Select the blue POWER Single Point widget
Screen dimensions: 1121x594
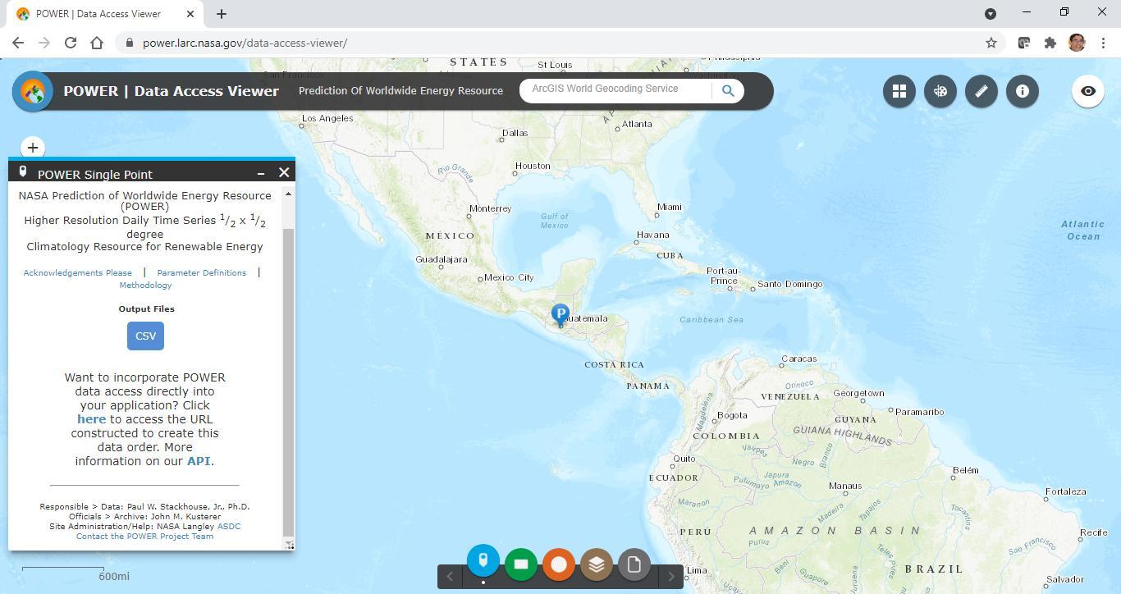[x=483, y=561]
